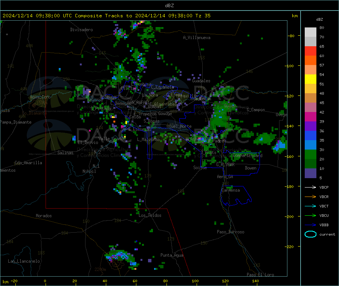Click the 'current' legend label
This screenshot has height=286, width=339.
click(327, 234)
